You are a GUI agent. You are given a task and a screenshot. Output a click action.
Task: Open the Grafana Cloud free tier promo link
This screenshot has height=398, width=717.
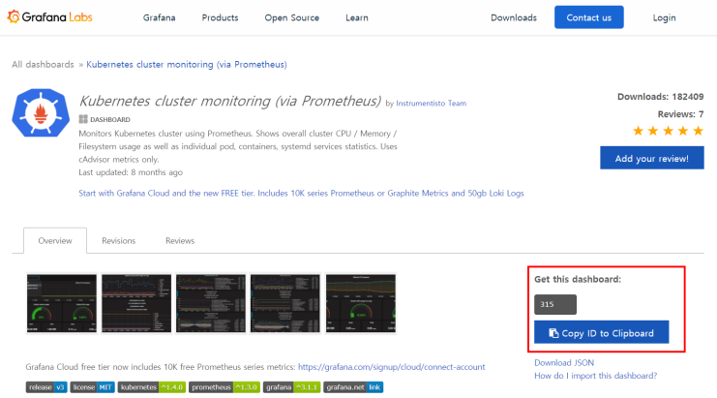(x=301, y=193)
